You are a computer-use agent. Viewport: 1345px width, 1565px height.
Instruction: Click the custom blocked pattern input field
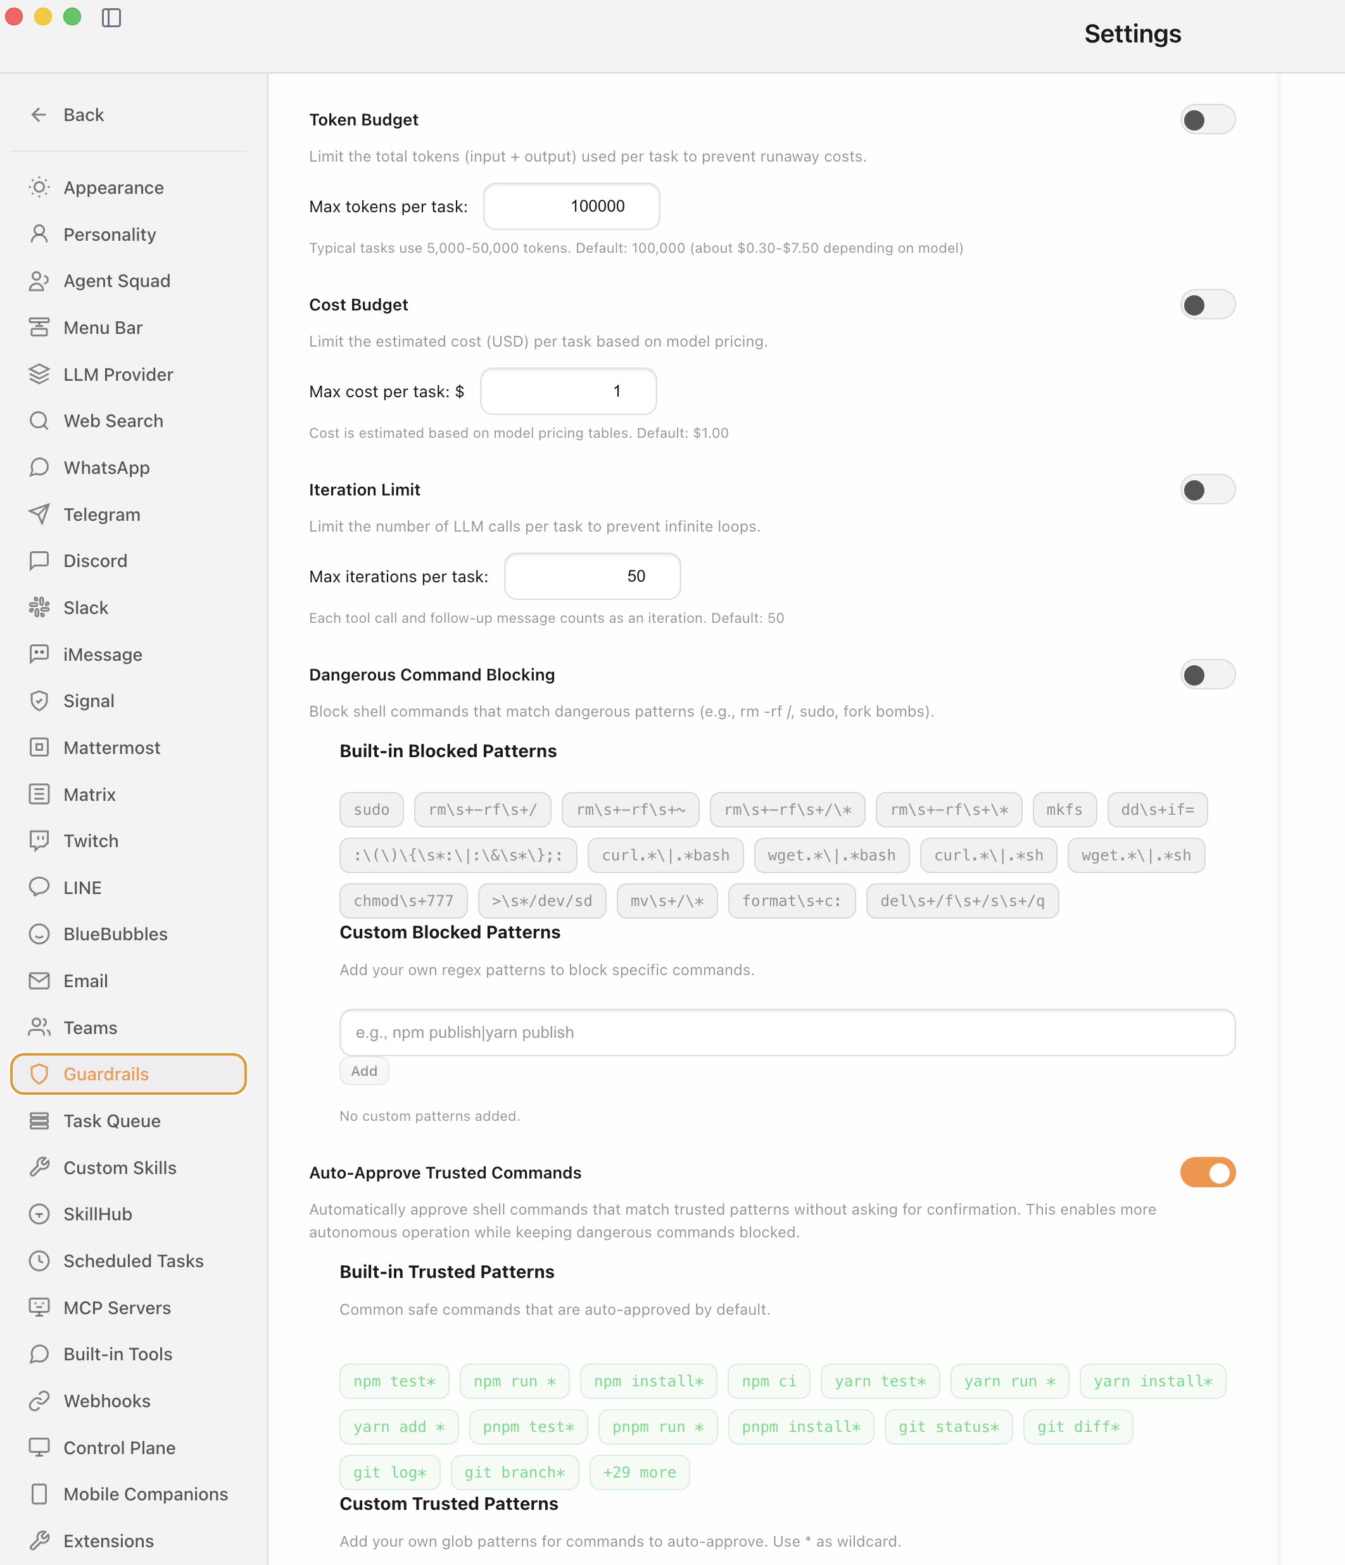click(786, 1032)
